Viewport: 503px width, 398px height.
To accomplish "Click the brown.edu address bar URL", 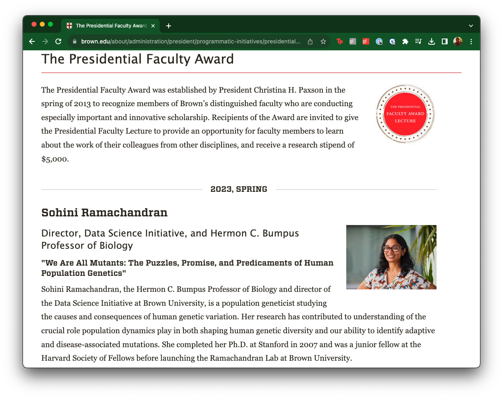I will (190, 41).
